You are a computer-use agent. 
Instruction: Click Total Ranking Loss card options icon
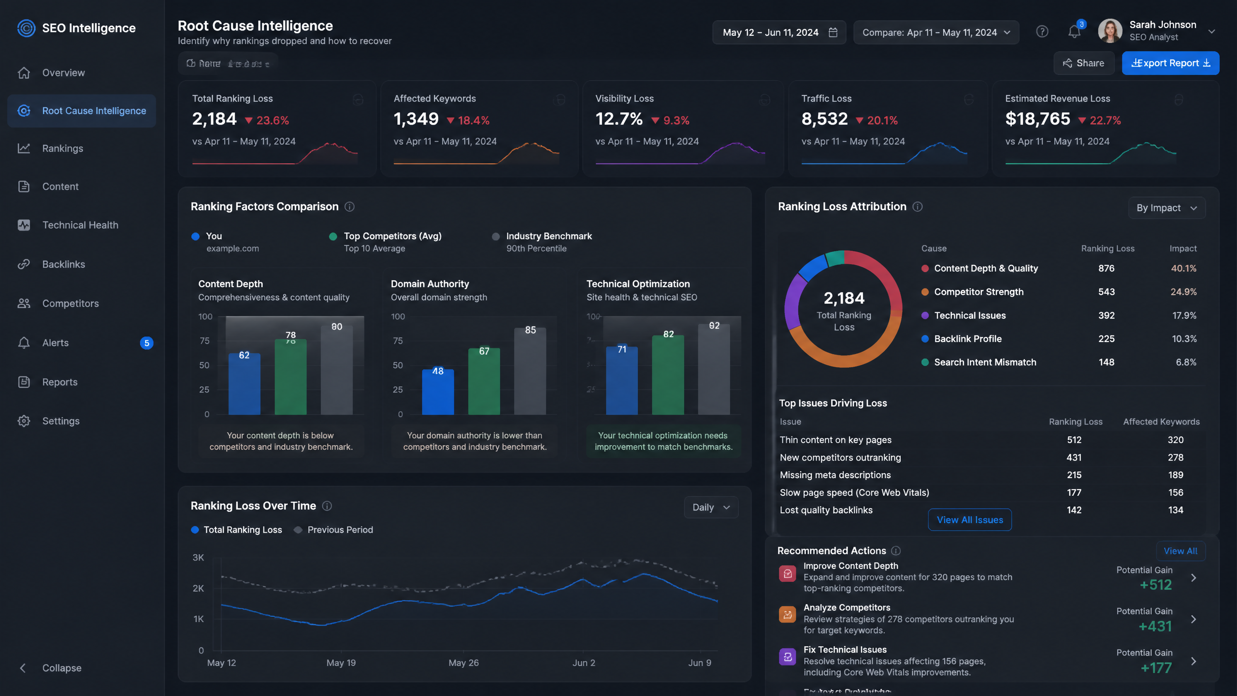358,100
